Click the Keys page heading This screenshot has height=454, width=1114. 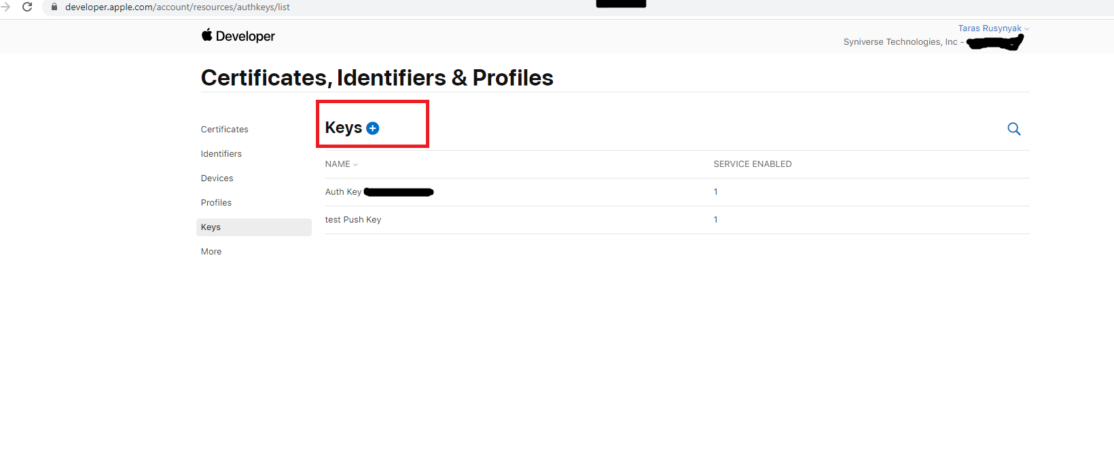[x=343, y=128]
